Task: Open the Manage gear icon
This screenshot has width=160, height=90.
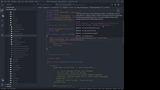Action: tap(2, 85)
